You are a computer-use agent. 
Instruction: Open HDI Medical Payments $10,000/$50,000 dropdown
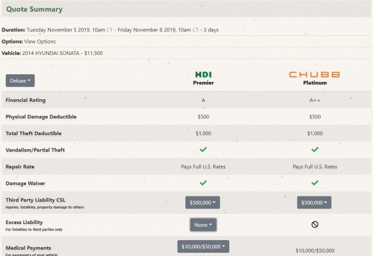point(203,246)
